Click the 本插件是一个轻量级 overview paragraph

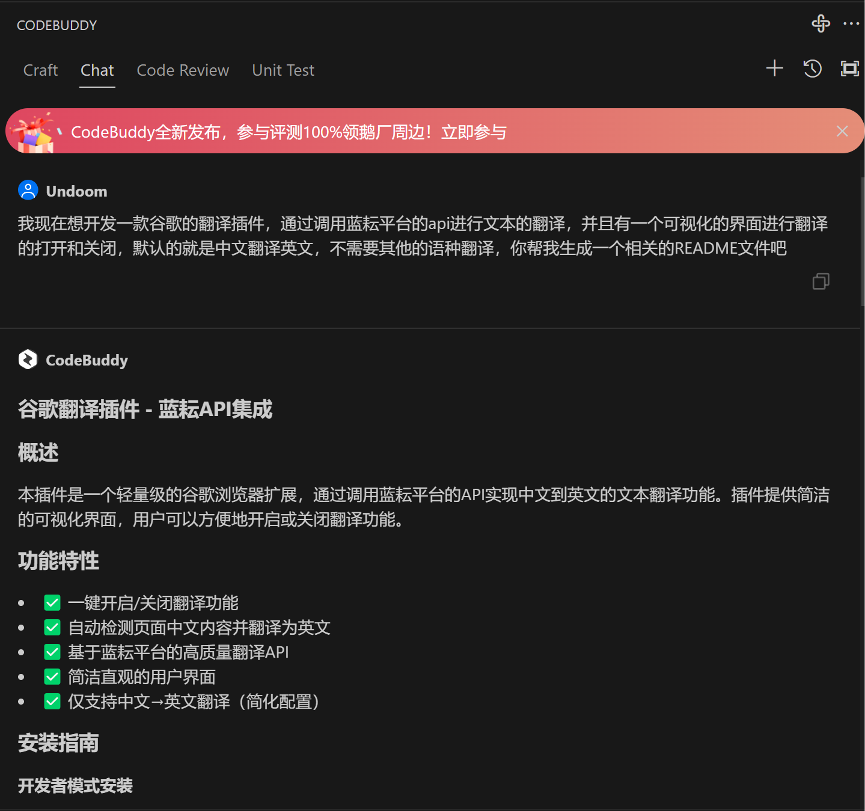424,507
